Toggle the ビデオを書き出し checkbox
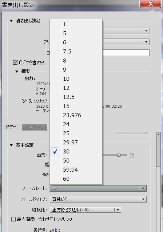 point(15,63)
